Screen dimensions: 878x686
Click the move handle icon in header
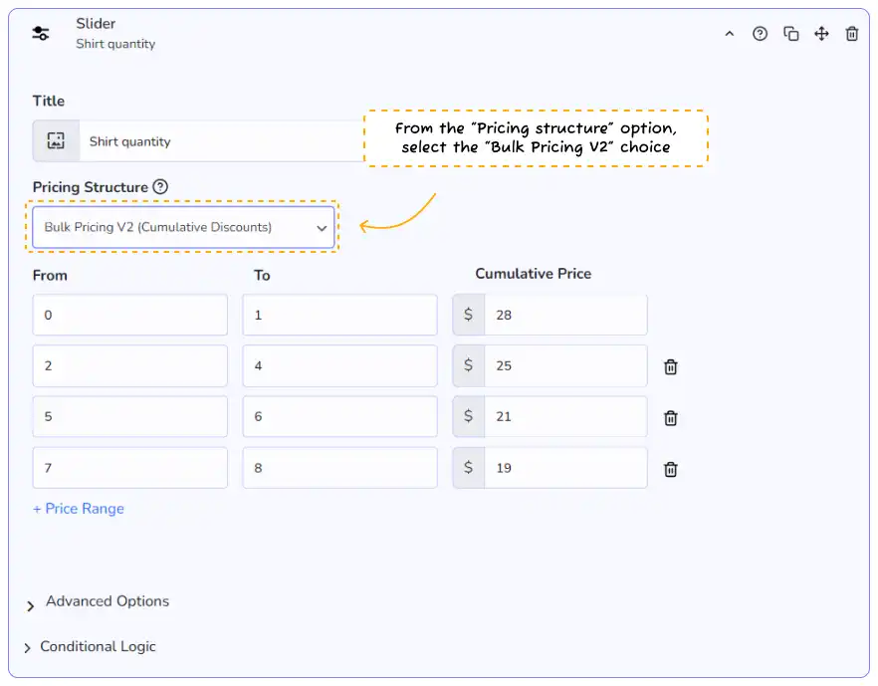pos(821,34)
